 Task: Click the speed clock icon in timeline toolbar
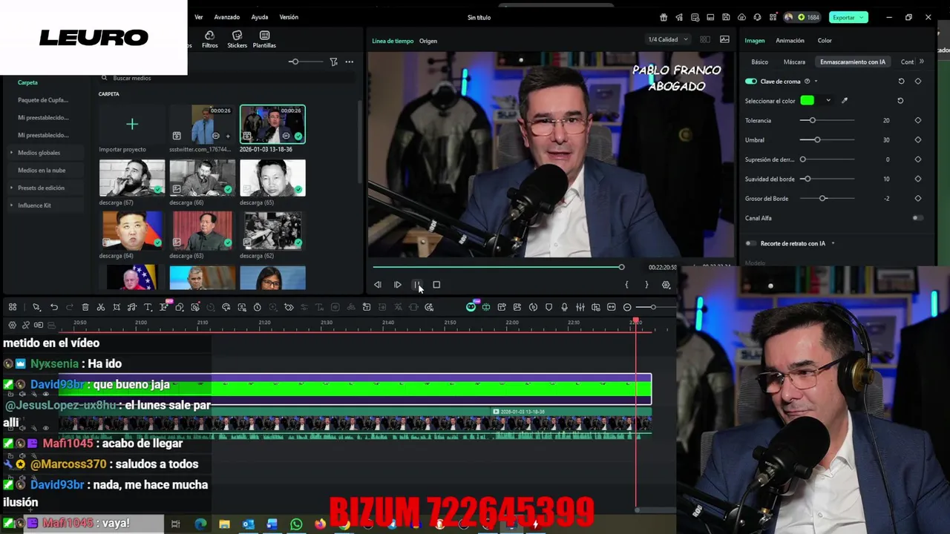click(x=257, y=307)
